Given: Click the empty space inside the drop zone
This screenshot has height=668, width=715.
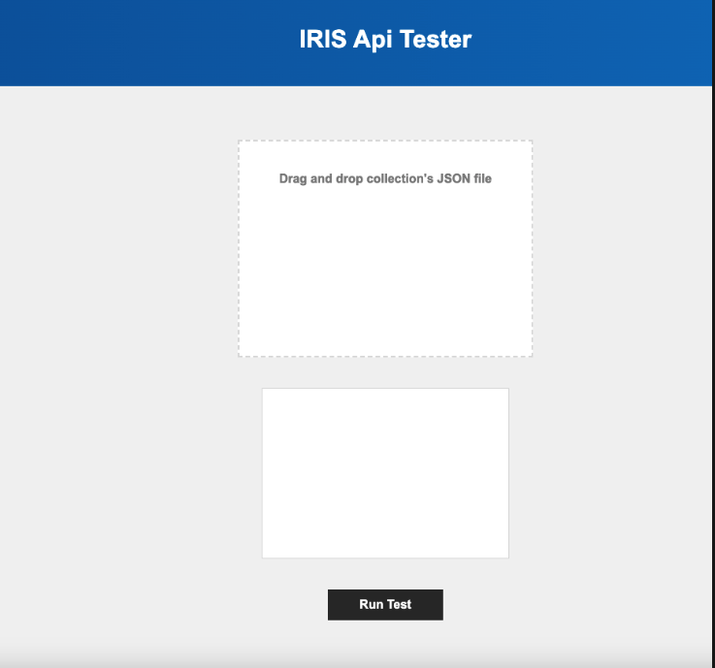Looking at the screenshot, I should point(385,281).
